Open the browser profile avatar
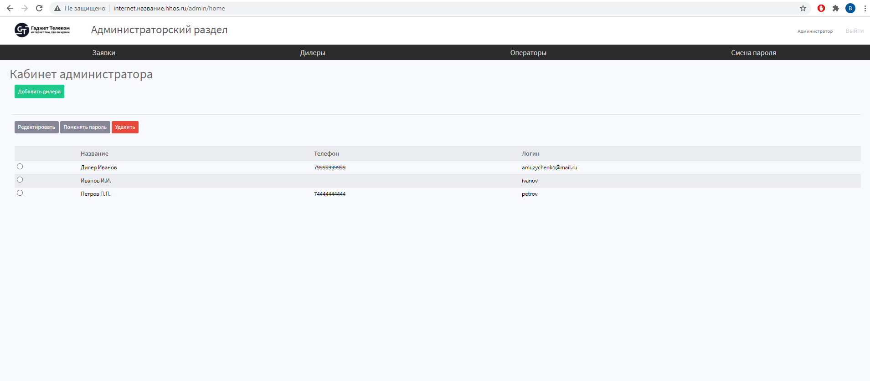This screenshot has height=381, width=870. 850,8
